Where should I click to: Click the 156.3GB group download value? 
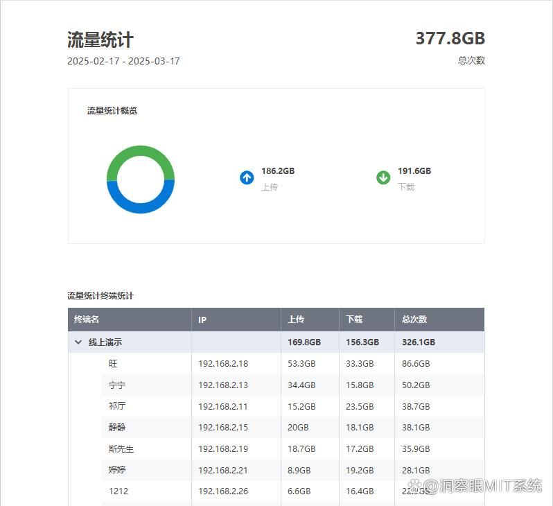(362, 342)
